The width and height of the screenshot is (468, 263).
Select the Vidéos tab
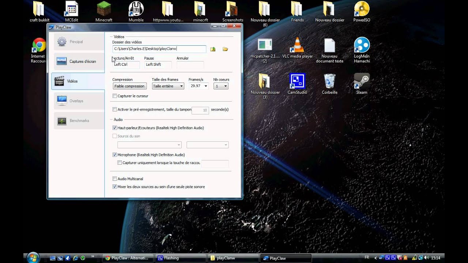click(x=78, y=81)
